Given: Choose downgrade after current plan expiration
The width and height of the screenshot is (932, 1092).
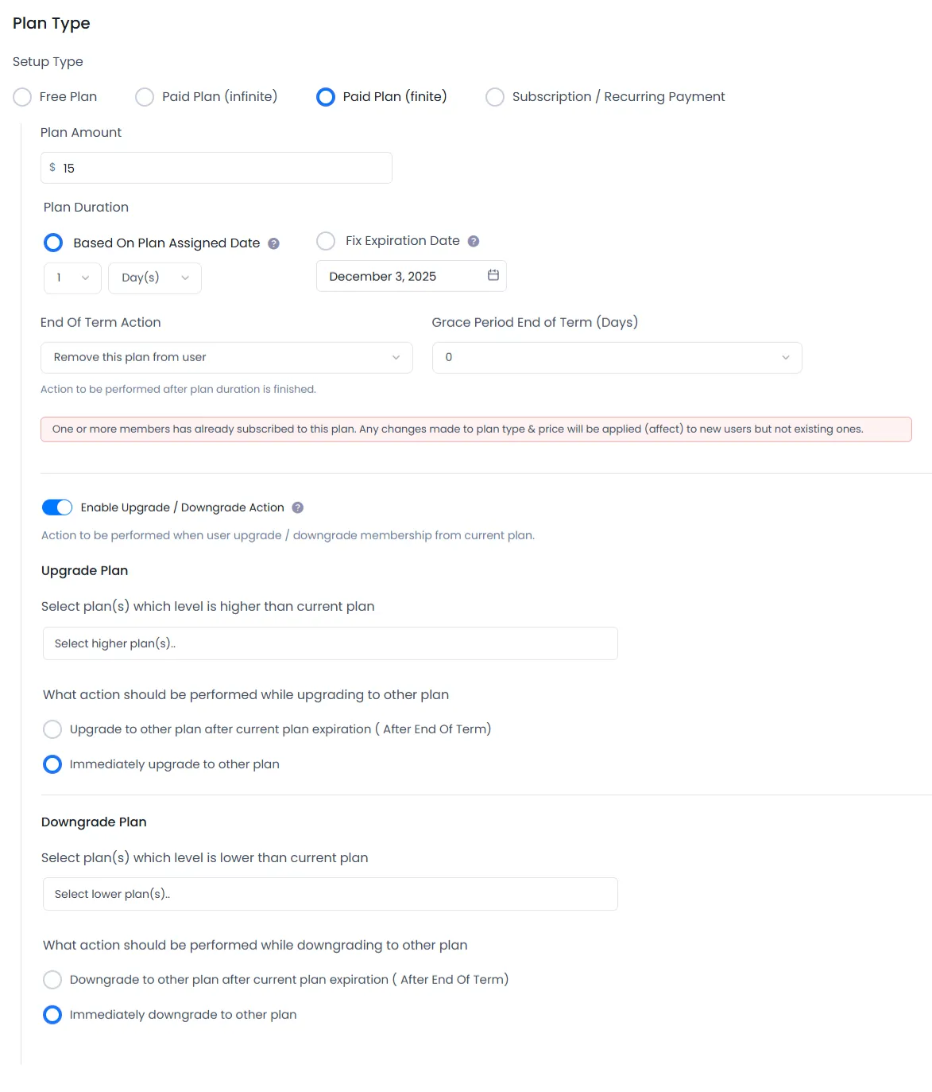Looking at the screenshot, I should (52, 980).
